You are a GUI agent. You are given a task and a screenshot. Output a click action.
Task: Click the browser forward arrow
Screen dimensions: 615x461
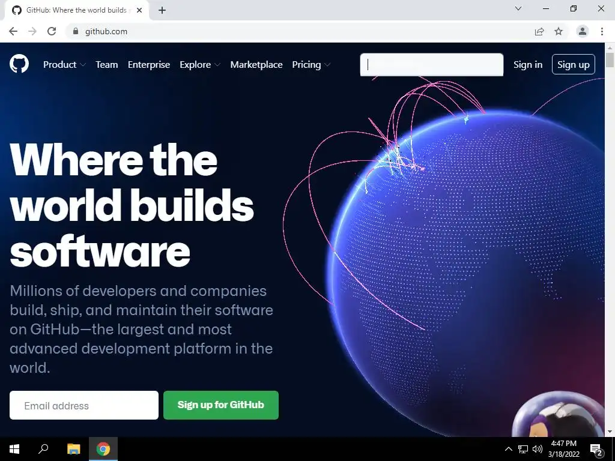point(32,31)
